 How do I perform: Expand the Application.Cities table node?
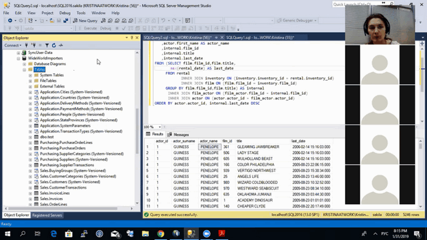(30, 92)
